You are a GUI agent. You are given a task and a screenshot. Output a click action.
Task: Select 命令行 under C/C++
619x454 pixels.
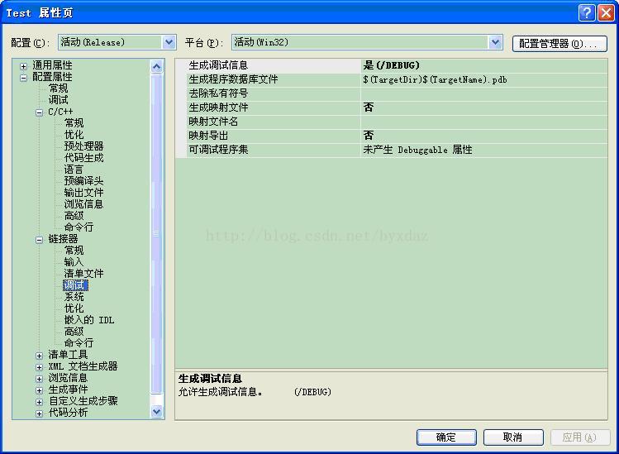[x=79, y=227]
